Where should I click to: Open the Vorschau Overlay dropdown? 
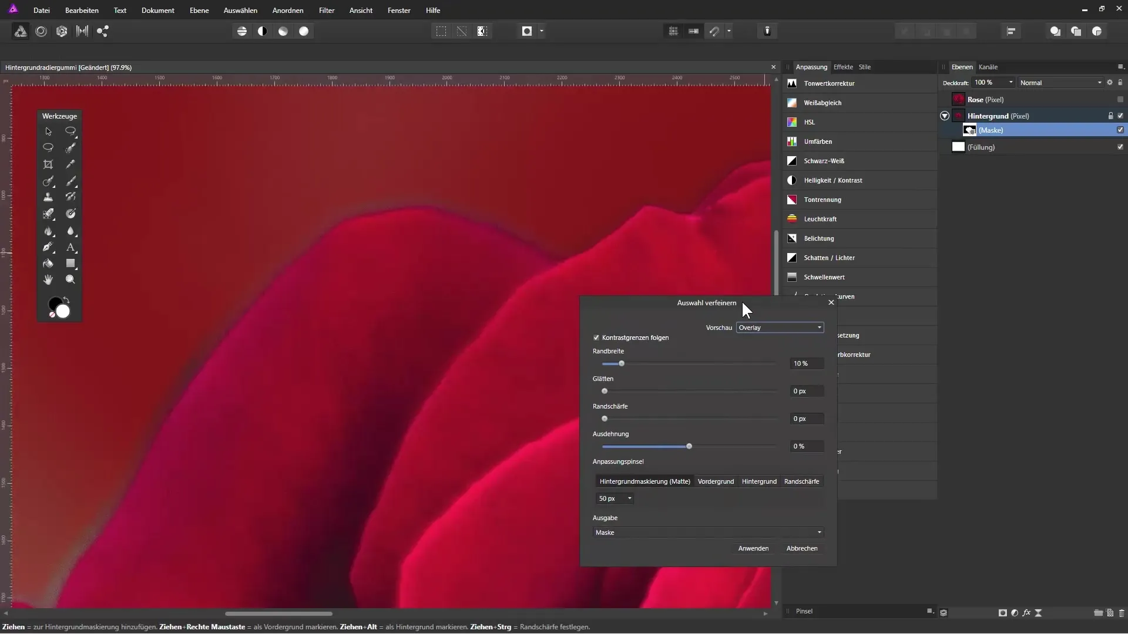pyautogui.click(x=780, y=328)
